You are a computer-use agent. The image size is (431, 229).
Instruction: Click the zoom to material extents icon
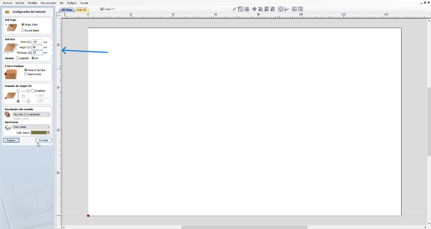(267, 9)
